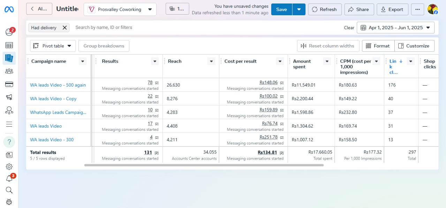Open the date range Apr 1 – Jun 1 picker
Viewport: 446px width, 208px height.
click(395, 28)
